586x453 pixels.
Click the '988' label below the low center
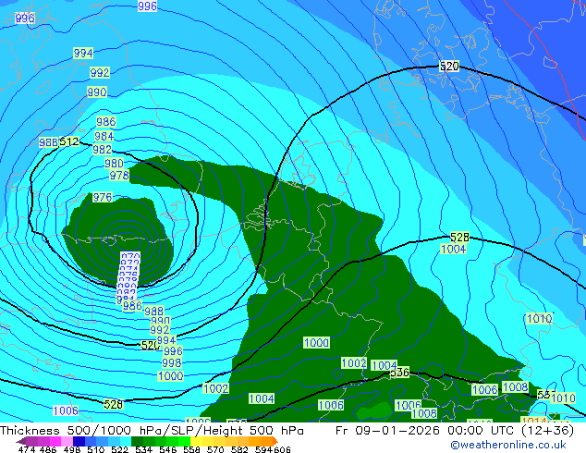tap(154, 311)
